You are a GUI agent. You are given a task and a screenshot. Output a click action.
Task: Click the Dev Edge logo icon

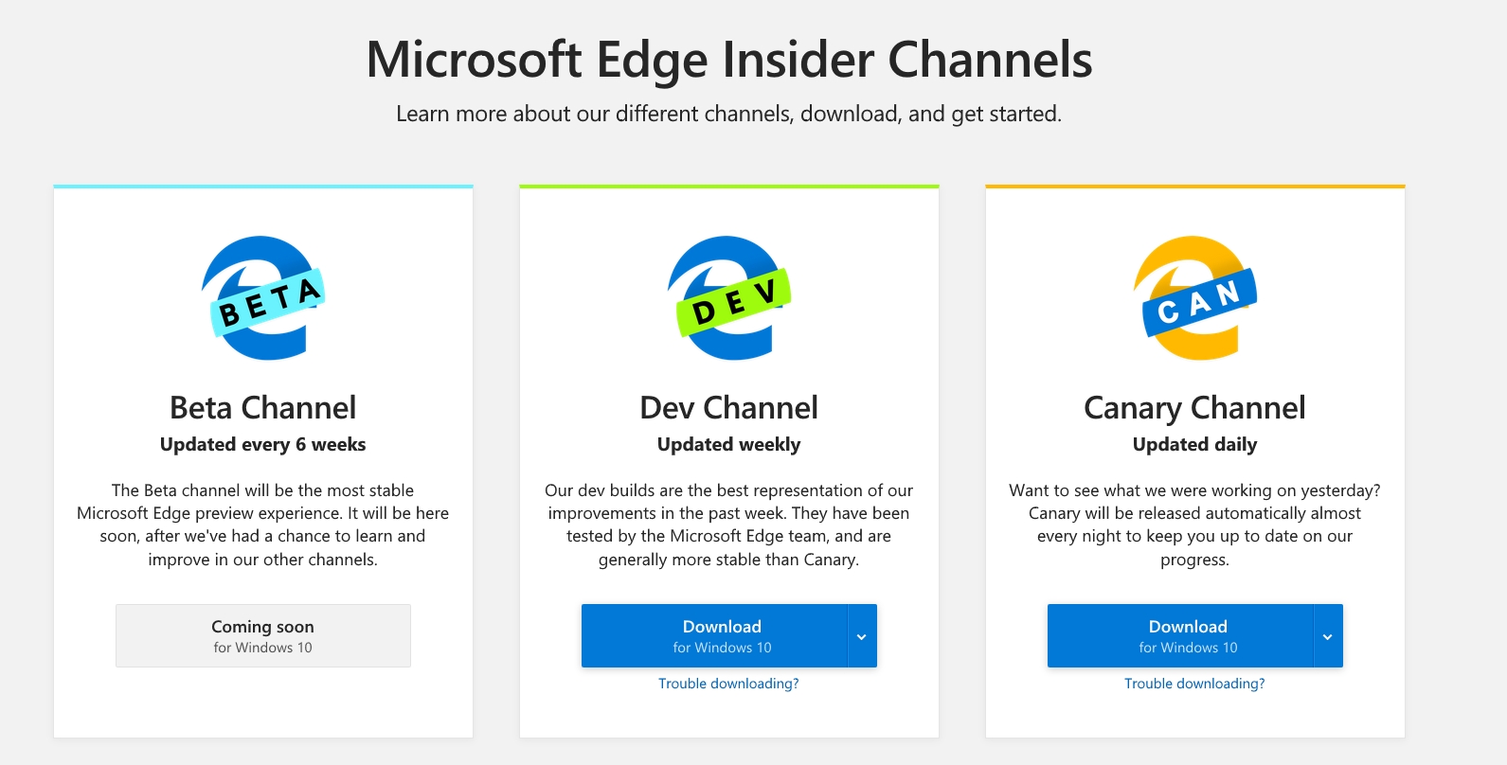point(729,298)
